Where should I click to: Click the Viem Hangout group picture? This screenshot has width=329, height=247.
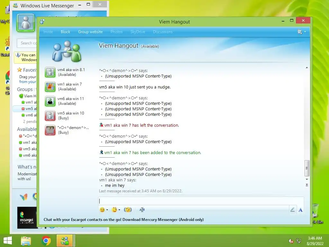pos(67,51)
